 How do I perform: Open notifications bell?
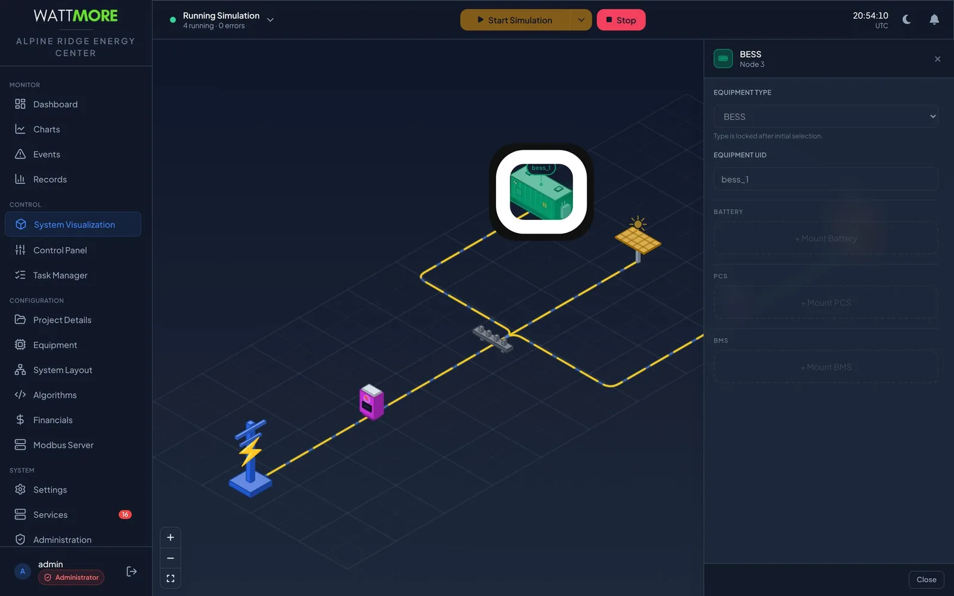click(934, 20)
